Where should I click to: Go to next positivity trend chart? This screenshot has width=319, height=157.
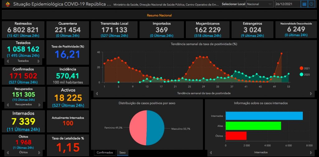[311, 93]
